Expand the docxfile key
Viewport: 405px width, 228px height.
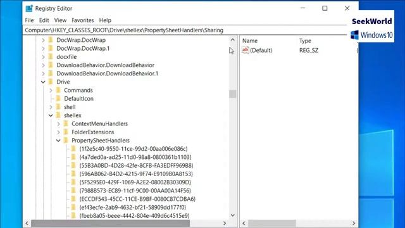click(x=43, y=57)
